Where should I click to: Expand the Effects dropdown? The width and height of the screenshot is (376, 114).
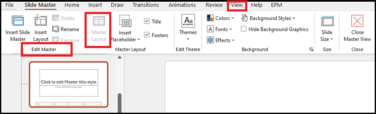(220, 40)
